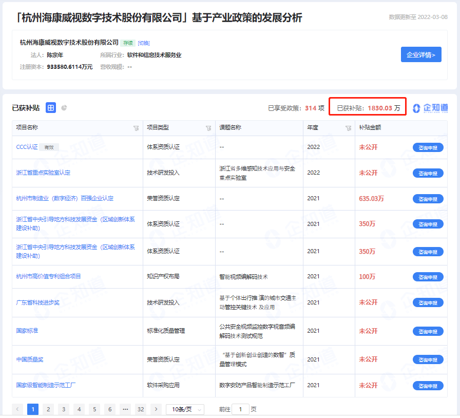Click the 有效 tag beside CCC认证

pyautogui.click(x=49, y=147)
